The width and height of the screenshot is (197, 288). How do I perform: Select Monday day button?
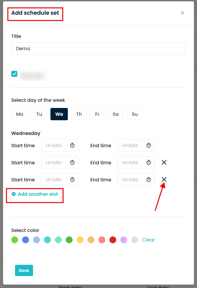coord(20,114)
